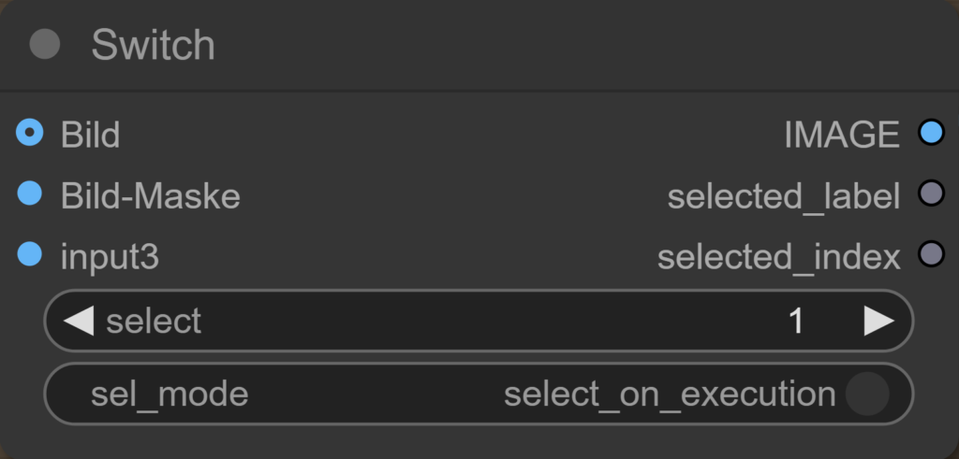Image resolution: width=959 pixels, height=459 pixels.
Task: Collapse the Switch node via its gray dot
Action: 45,45
